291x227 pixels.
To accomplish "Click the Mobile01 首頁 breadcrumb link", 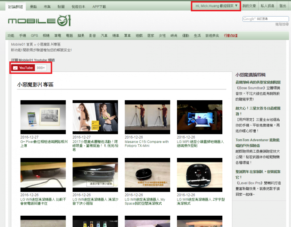I will click(x=22, y=44).
